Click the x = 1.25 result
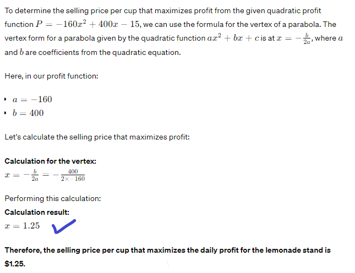The height and width of the screenshot is (273, 355). coord(22,226)
